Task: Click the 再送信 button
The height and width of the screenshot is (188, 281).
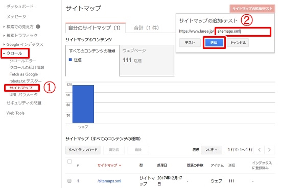Action: pyautogui.click(x=114, y=150)
